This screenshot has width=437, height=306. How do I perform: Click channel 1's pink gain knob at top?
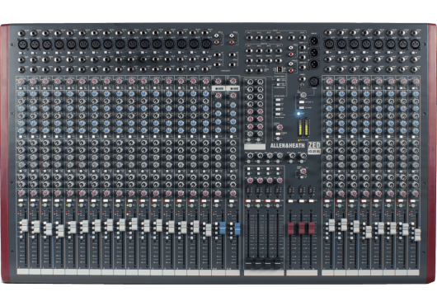21,82
